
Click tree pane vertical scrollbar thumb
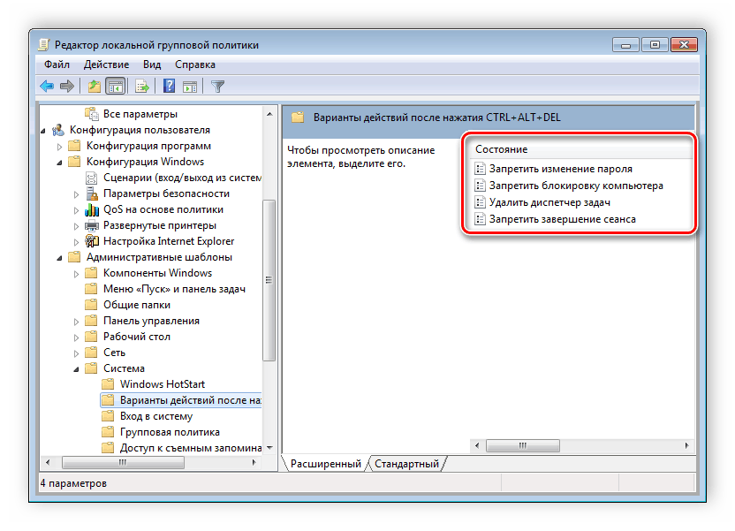269,280
